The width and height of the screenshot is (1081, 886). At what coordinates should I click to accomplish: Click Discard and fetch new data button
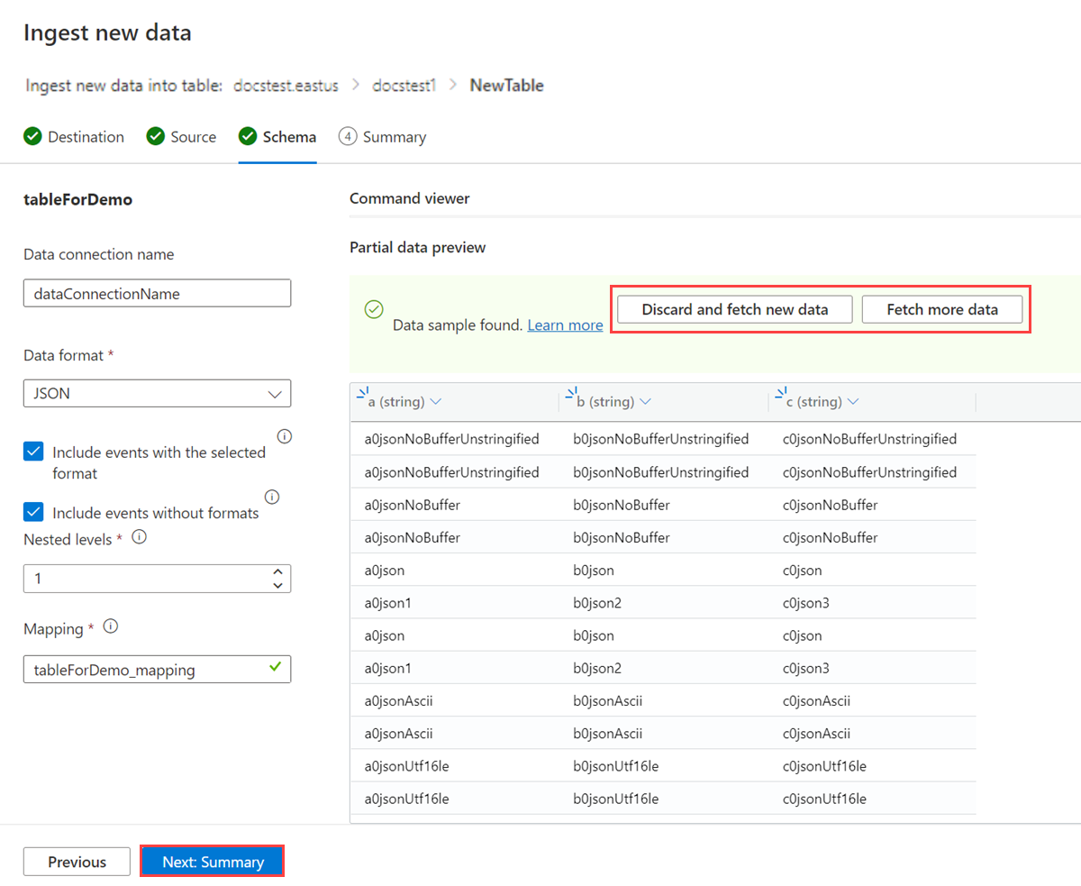click(x=734, y=309)
